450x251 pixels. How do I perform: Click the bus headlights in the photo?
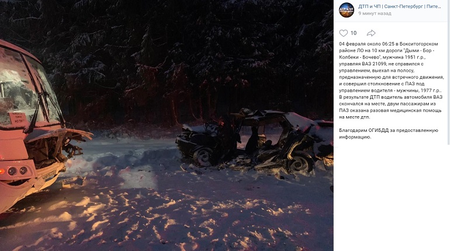point(17,171)
